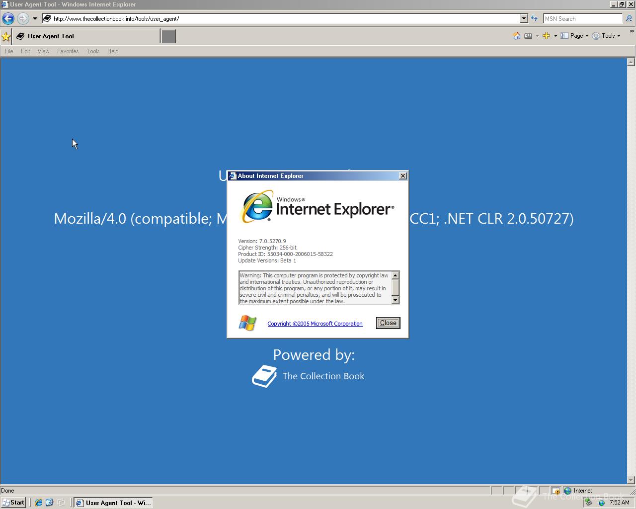
Task: Click the MSN Search box
Action: pyautogui.click(x=582, y=18)
